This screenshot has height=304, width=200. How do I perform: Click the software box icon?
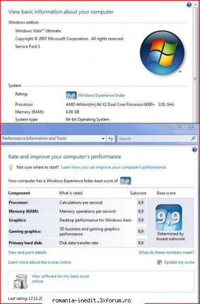click(x=21, y=282)
